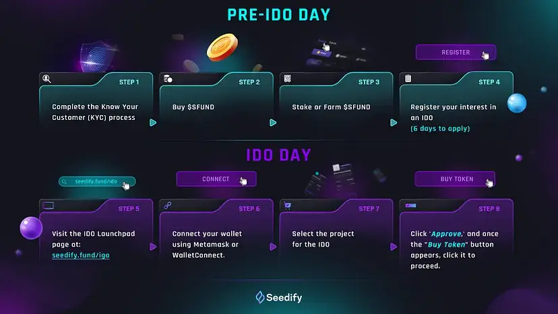558x314 pixels.
Task: Click the monitor icon on Step 5 card
Action: pos(49,206)
